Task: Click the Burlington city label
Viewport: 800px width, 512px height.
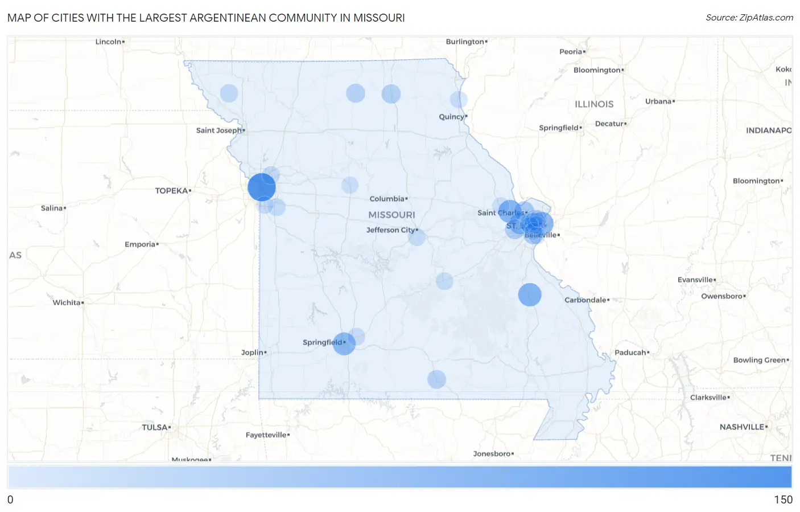Action: pos(465,42)
